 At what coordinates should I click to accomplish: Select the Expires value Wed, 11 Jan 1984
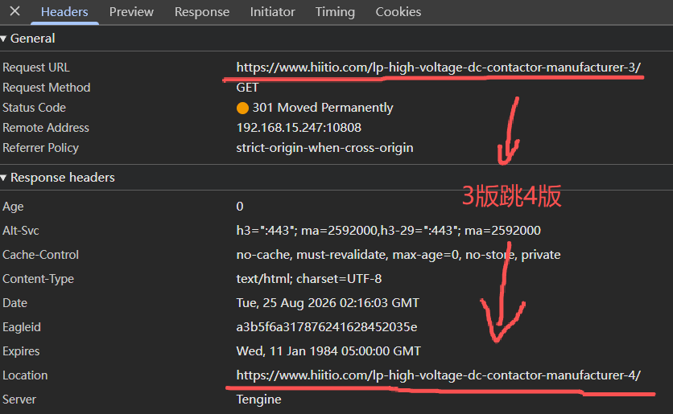(328, 351)
